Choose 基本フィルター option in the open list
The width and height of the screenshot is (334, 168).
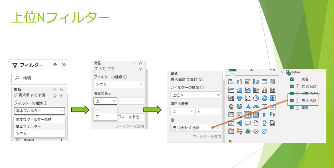tap(40, 127)
